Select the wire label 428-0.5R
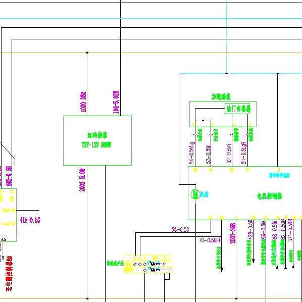The width and height of the screenshot is (302, 302). point(250,230)
